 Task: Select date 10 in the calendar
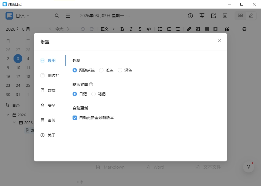[x=18, y=68]
